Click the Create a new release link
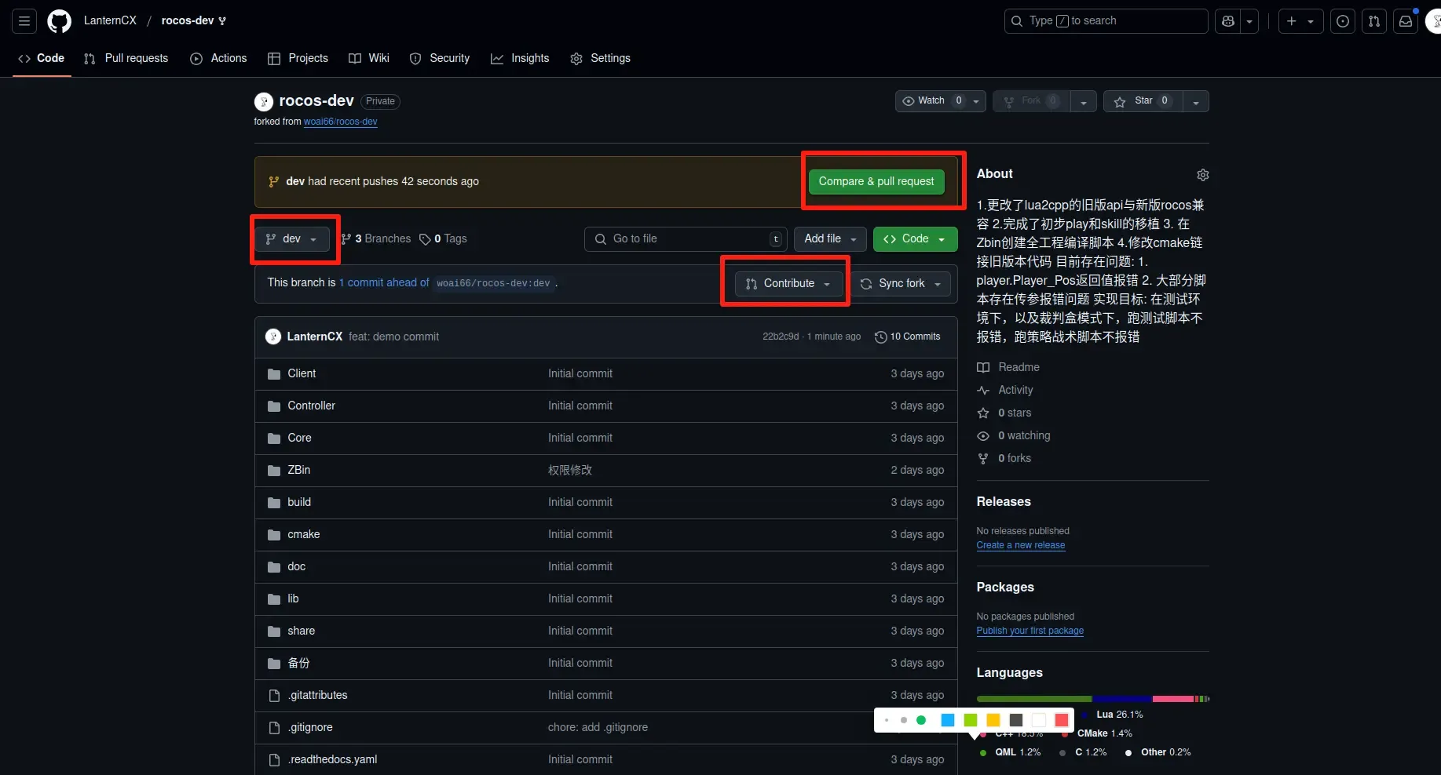Image resolution: width=1441 pixels, height=775 pixels. tap(1021, 545)
